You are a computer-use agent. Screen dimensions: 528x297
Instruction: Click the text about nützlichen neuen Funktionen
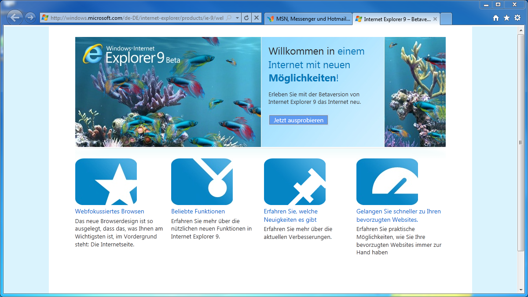pos(212,229)
